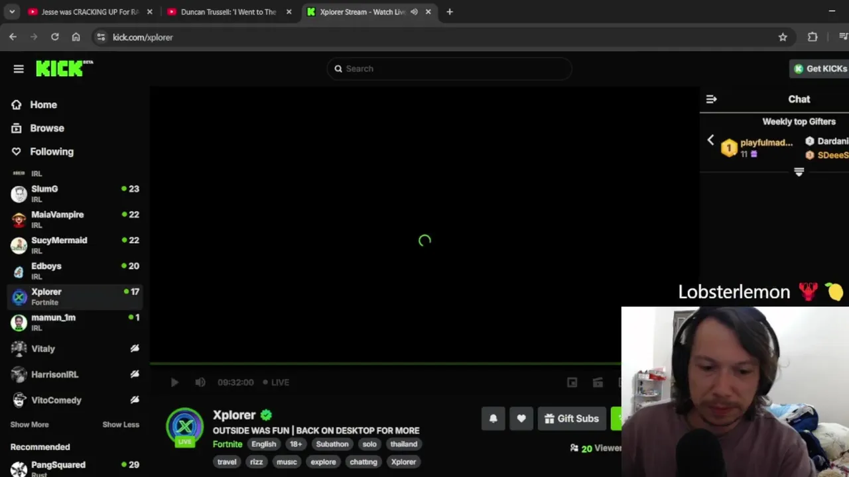Image resolution: width=849 pixels, height=477 pixels.
Task: Open mamun_1m channel in sidebar
Action: coord(74,323)
